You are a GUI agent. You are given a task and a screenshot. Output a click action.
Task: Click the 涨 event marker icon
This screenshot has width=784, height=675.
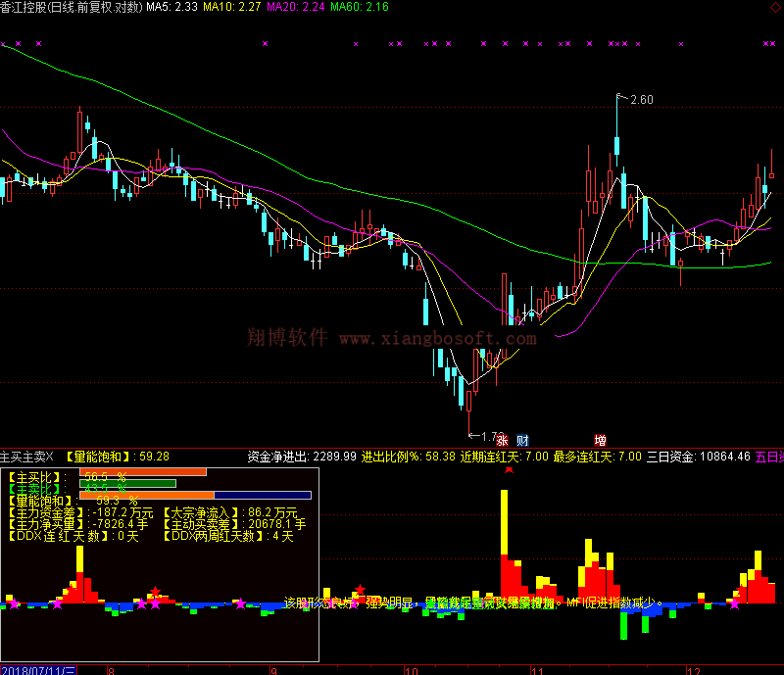[x=502, y=441]
